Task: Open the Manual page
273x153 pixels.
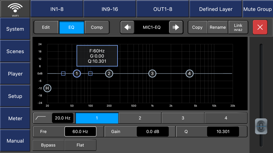Action: (15, 141)
